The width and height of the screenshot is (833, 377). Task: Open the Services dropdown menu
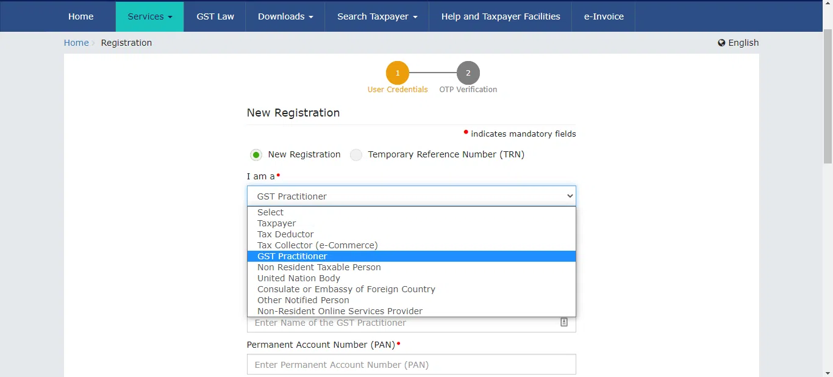pos(150,16)
